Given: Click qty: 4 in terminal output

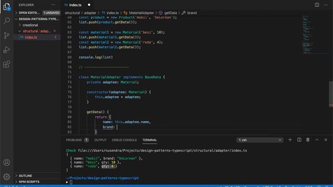Looking at the screenshot, I should 108,166.
